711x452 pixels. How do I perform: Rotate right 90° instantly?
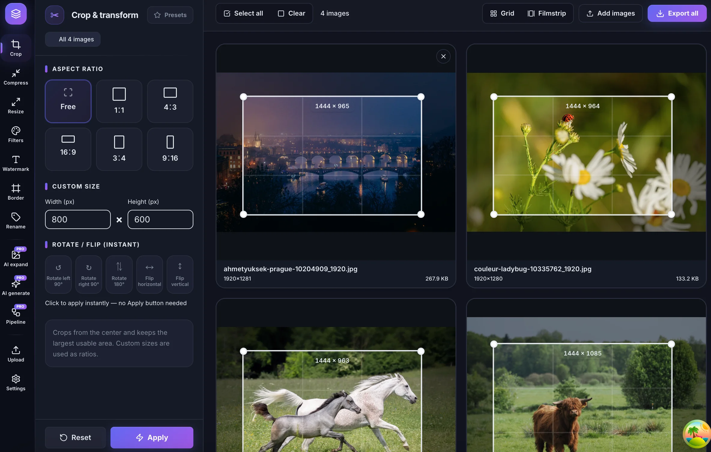(89, 275)
